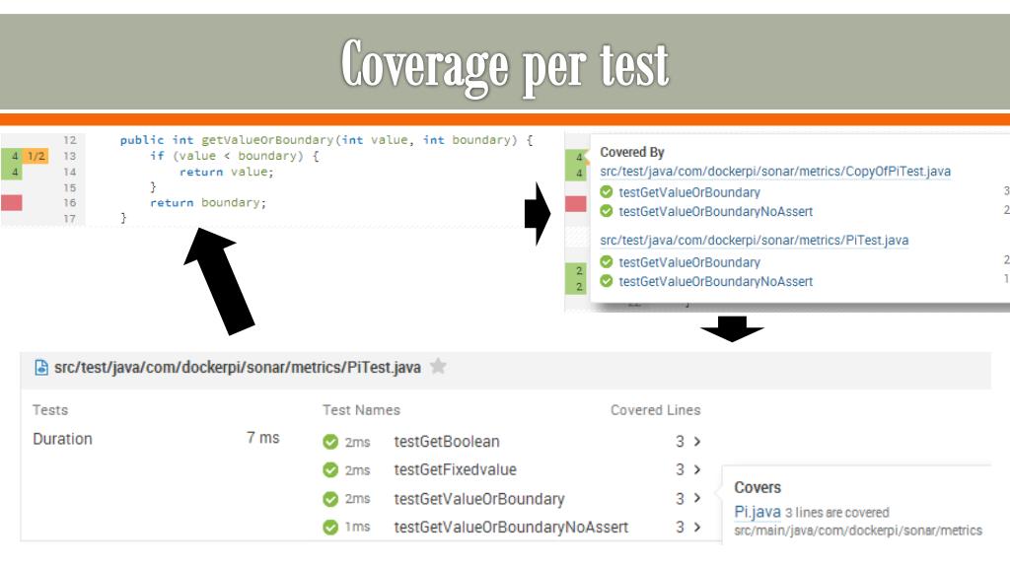Click green check next to testGetValueOrBoundaryNoAssert in test list
1010x568 pixels.
click(330, 528)
